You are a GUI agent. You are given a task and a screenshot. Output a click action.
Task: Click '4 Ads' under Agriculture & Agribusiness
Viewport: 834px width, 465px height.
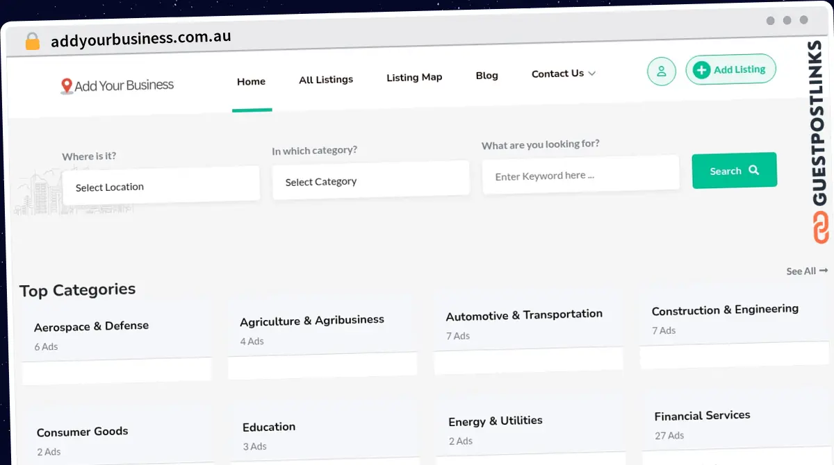click(x=252, y=341)
